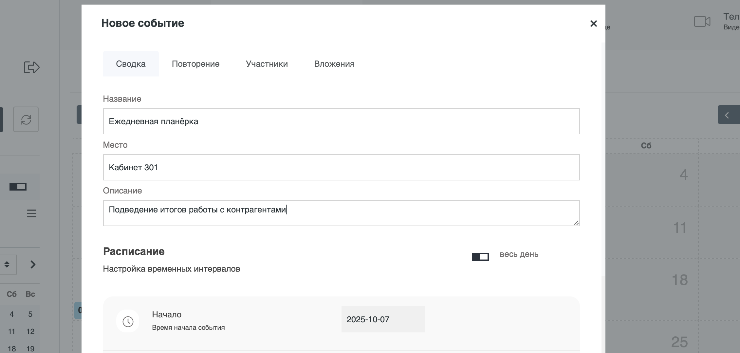Go to the next month in mini calendar
The image size is (740, 353).
(33, 264)
